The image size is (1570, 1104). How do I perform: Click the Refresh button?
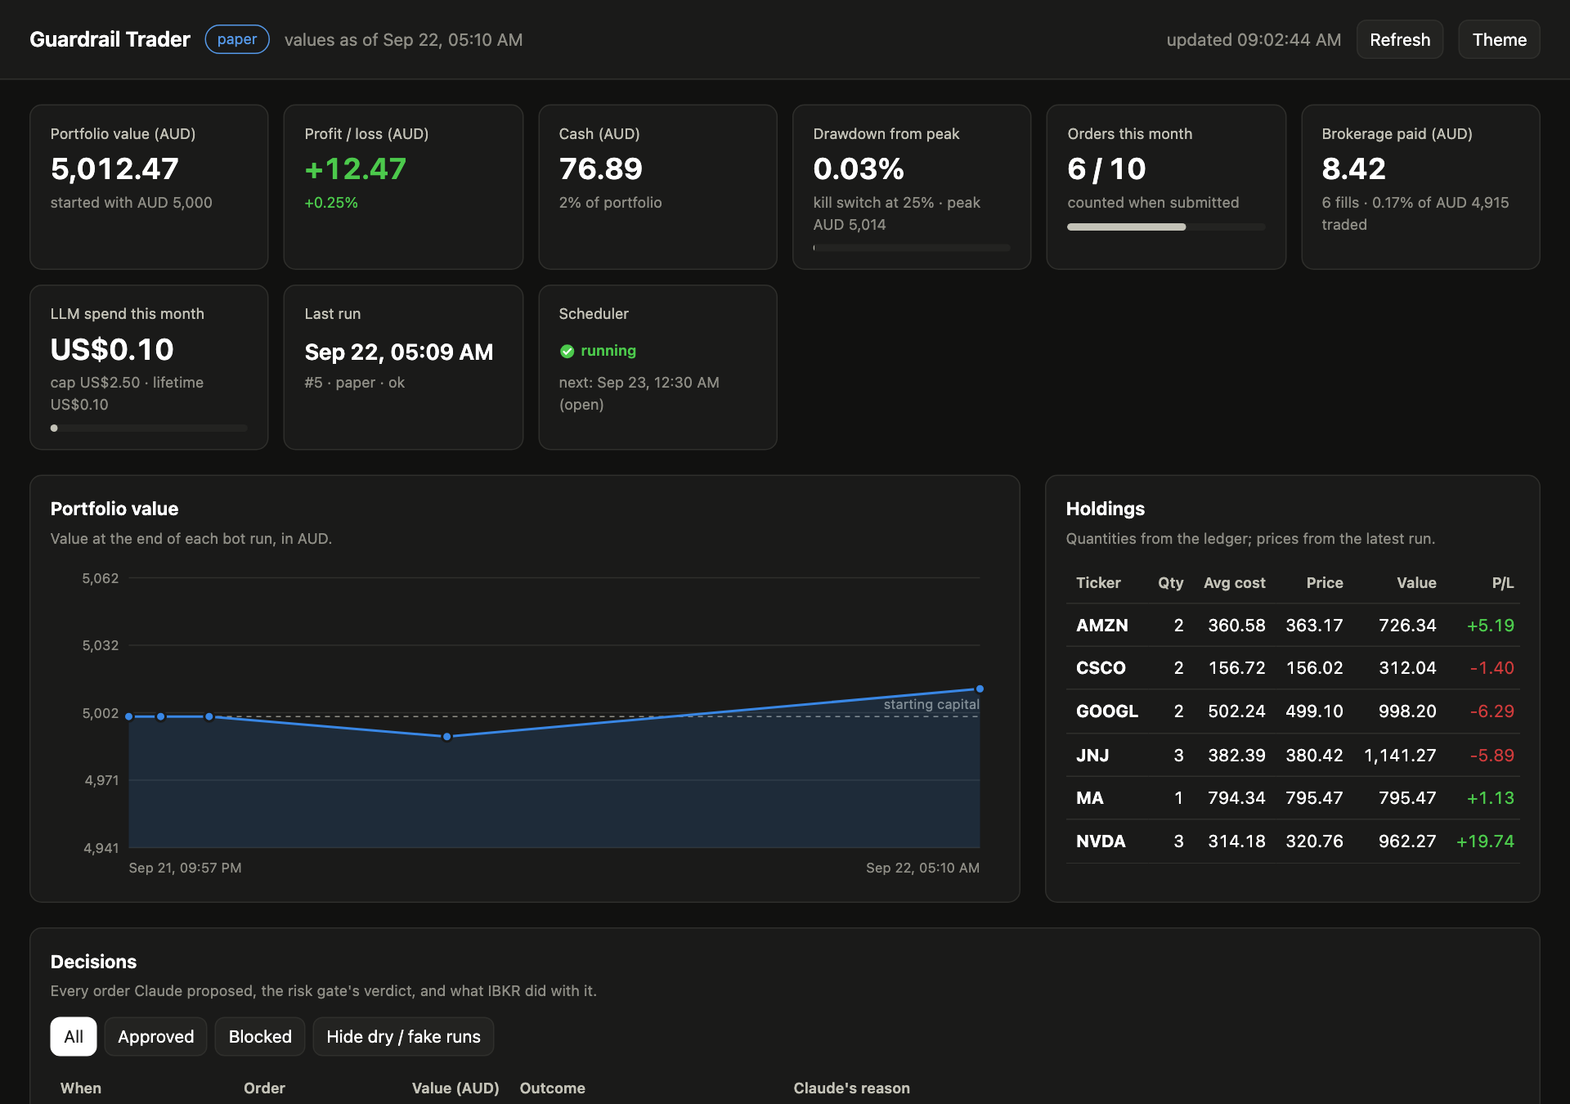pyautogui.click(x=1400, y=39)
